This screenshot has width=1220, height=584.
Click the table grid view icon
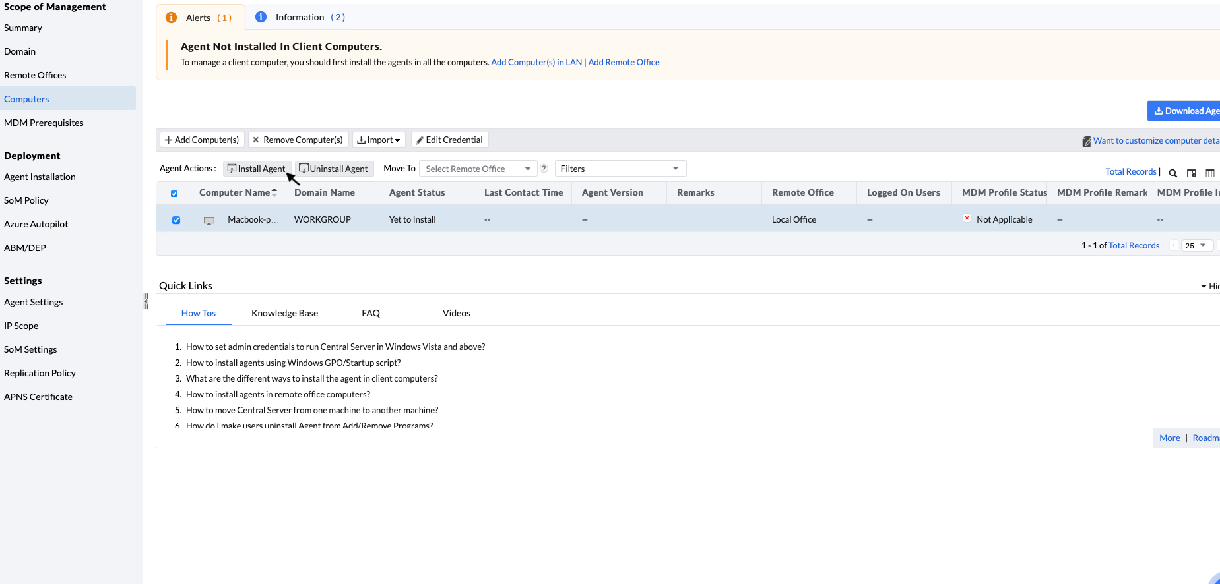(1210, 173)
